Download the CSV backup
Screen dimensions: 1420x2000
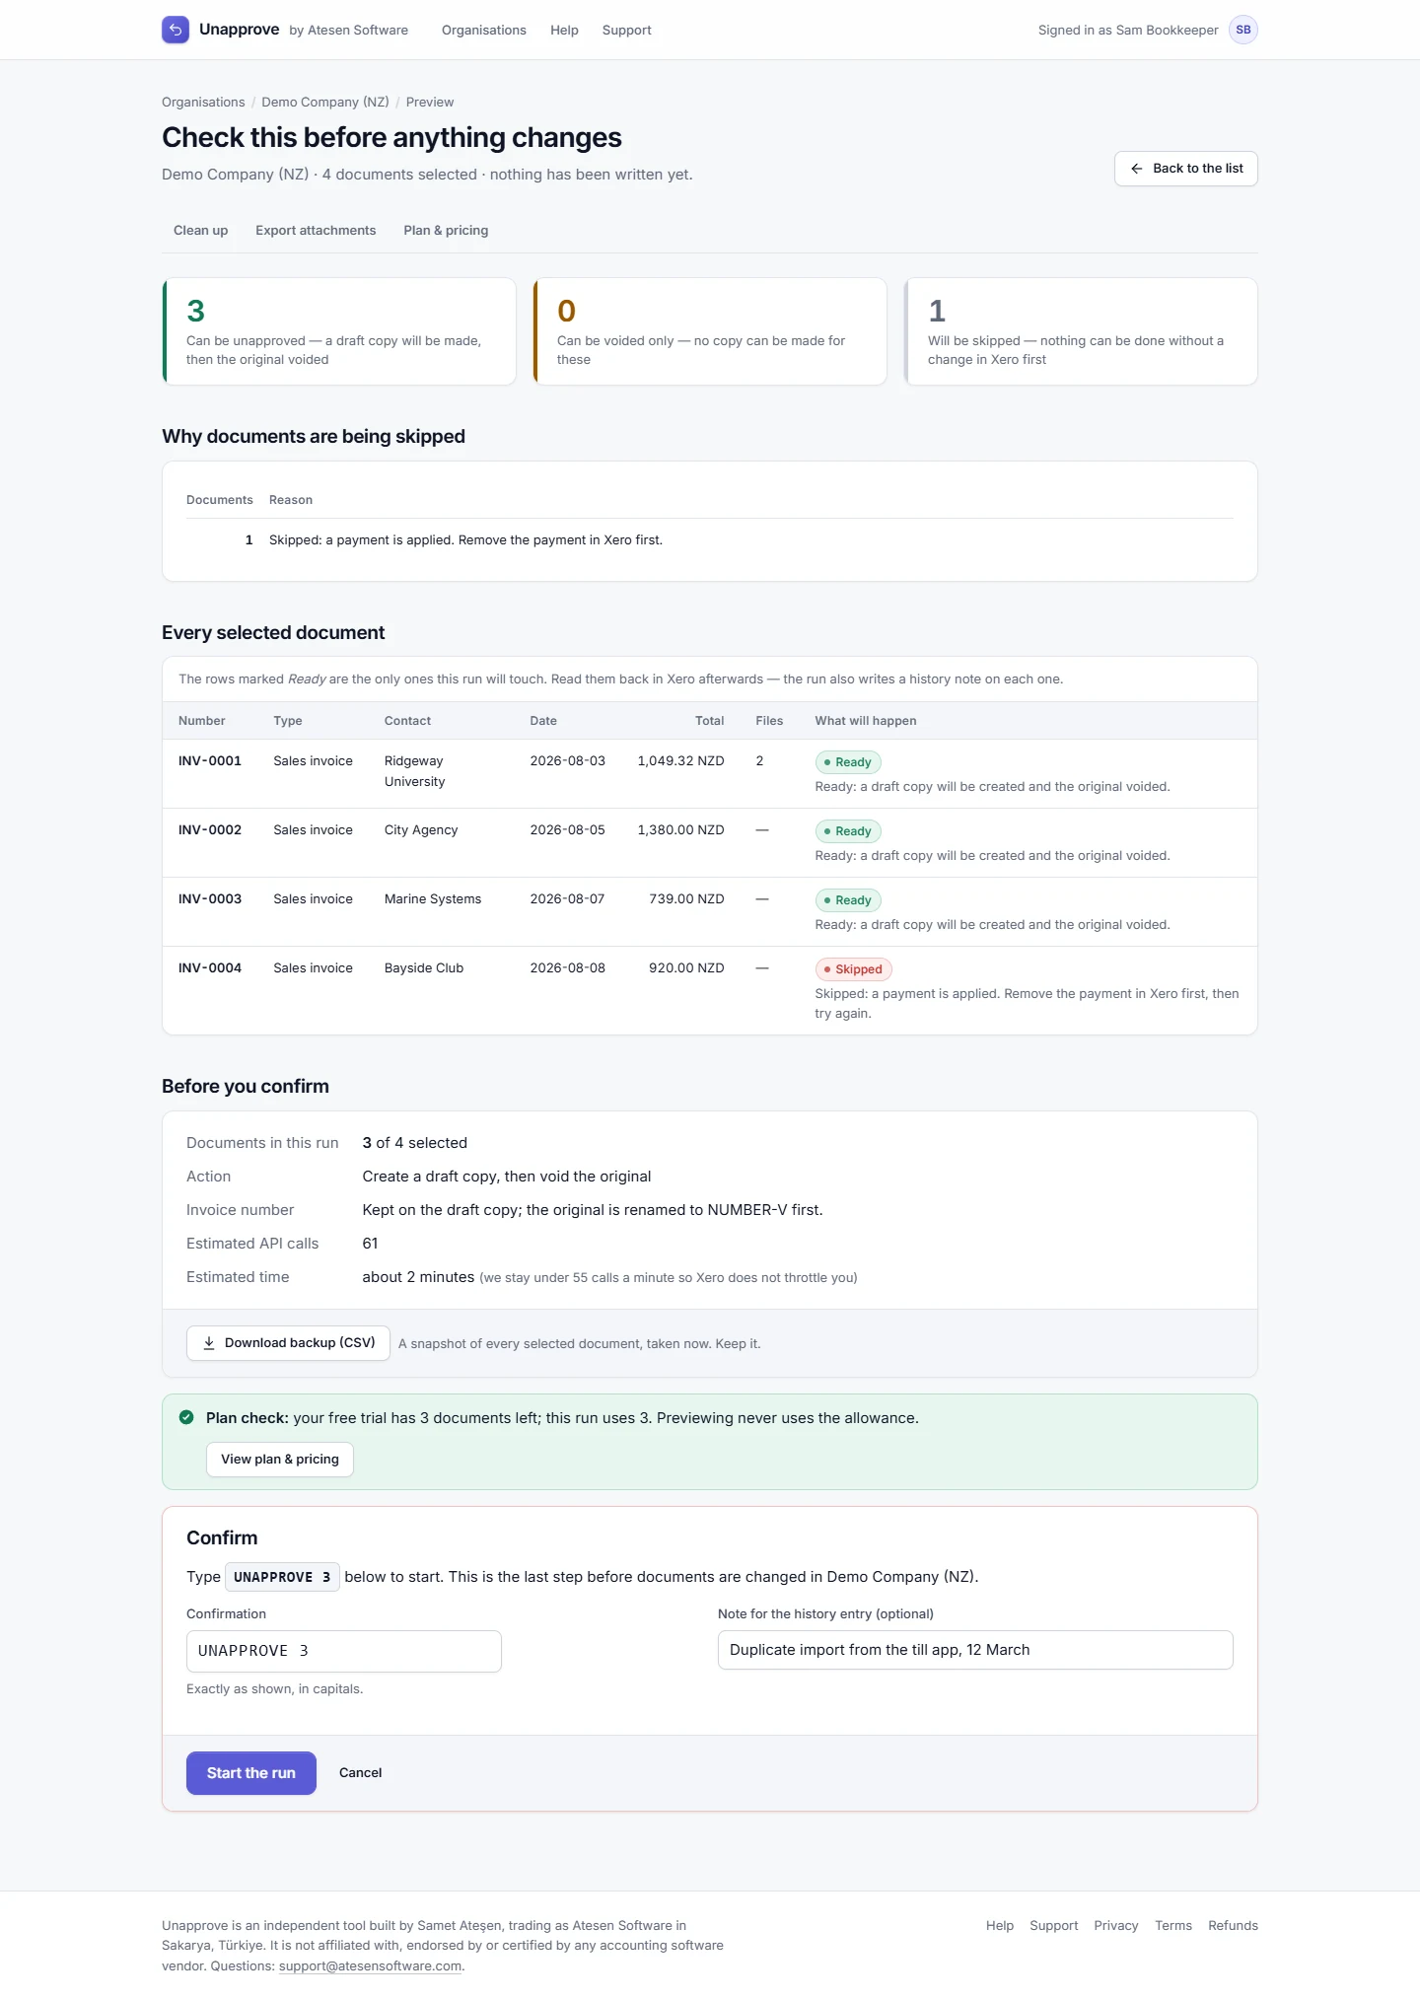288,1343
